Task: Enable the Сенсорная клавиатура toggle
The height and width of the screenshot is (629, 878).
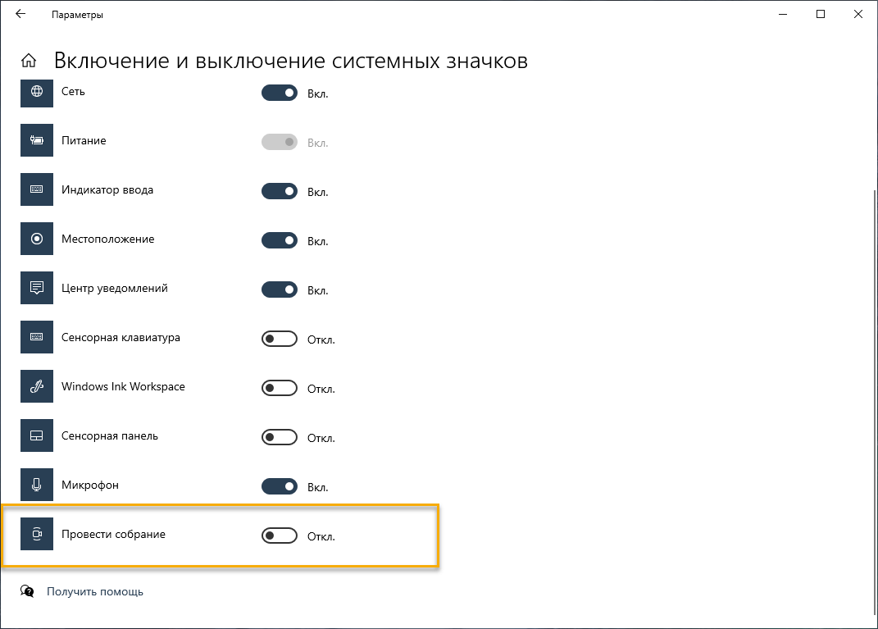Action: (x=279, y=340)
